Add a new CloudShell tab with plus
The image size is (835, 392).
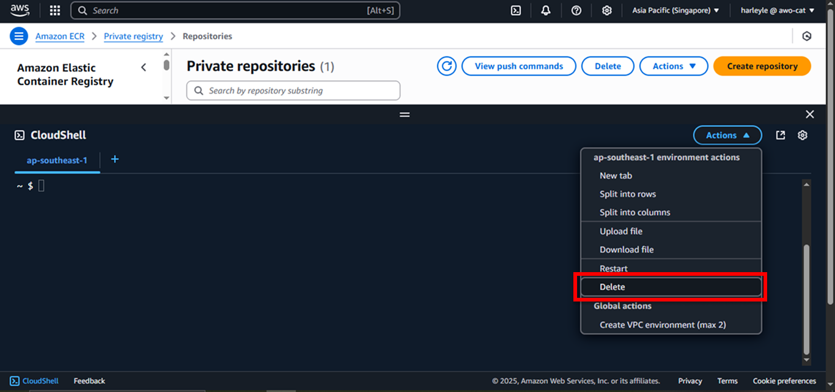(x=114, y=160)
